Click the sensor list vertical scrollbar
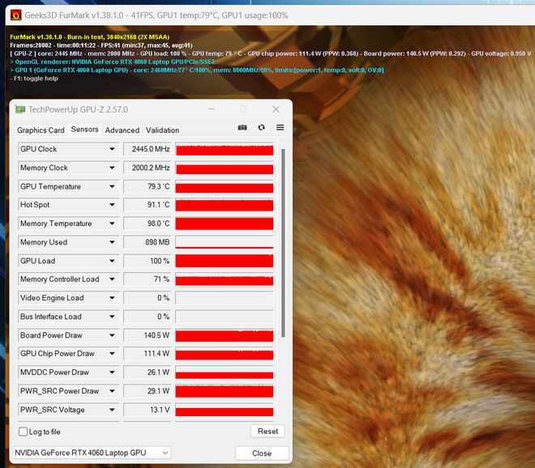This screenshot has height=468, width=535. [x=283, y=243]
